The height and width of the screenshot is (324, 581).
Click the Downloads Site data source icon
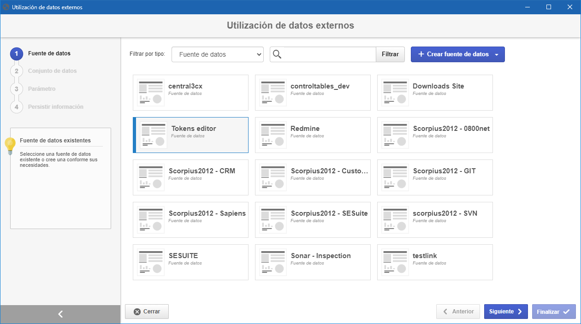pos(395,93)
